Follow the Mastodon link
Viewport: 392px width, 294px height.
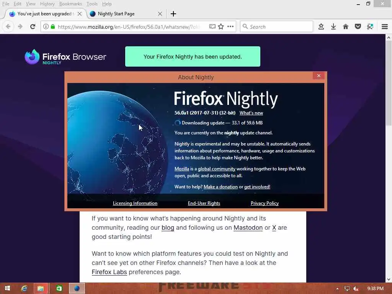(248, 227)
